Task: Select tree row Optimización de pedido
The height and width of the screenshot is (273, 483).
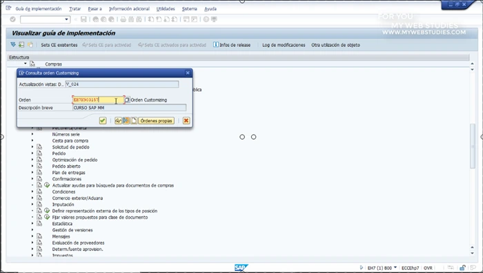Action: 75,160
